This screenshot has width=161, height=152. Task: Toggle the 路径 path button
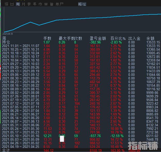point(82,4)
